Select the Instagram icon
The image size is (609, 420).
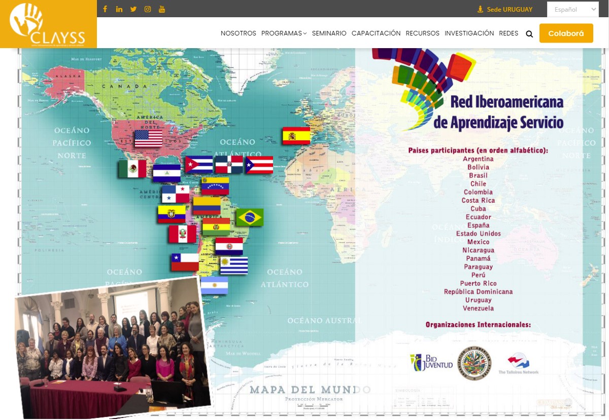pos(148,9)
